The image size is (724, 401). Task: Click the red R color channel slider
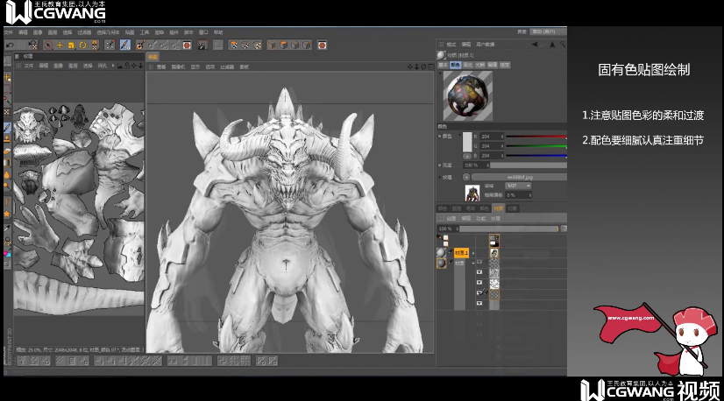coord(536,137)
